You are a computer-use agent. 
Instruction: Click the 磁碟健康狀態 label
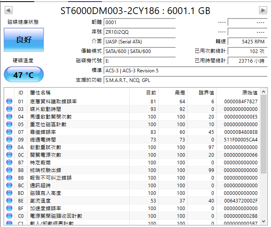coord(23,22)
